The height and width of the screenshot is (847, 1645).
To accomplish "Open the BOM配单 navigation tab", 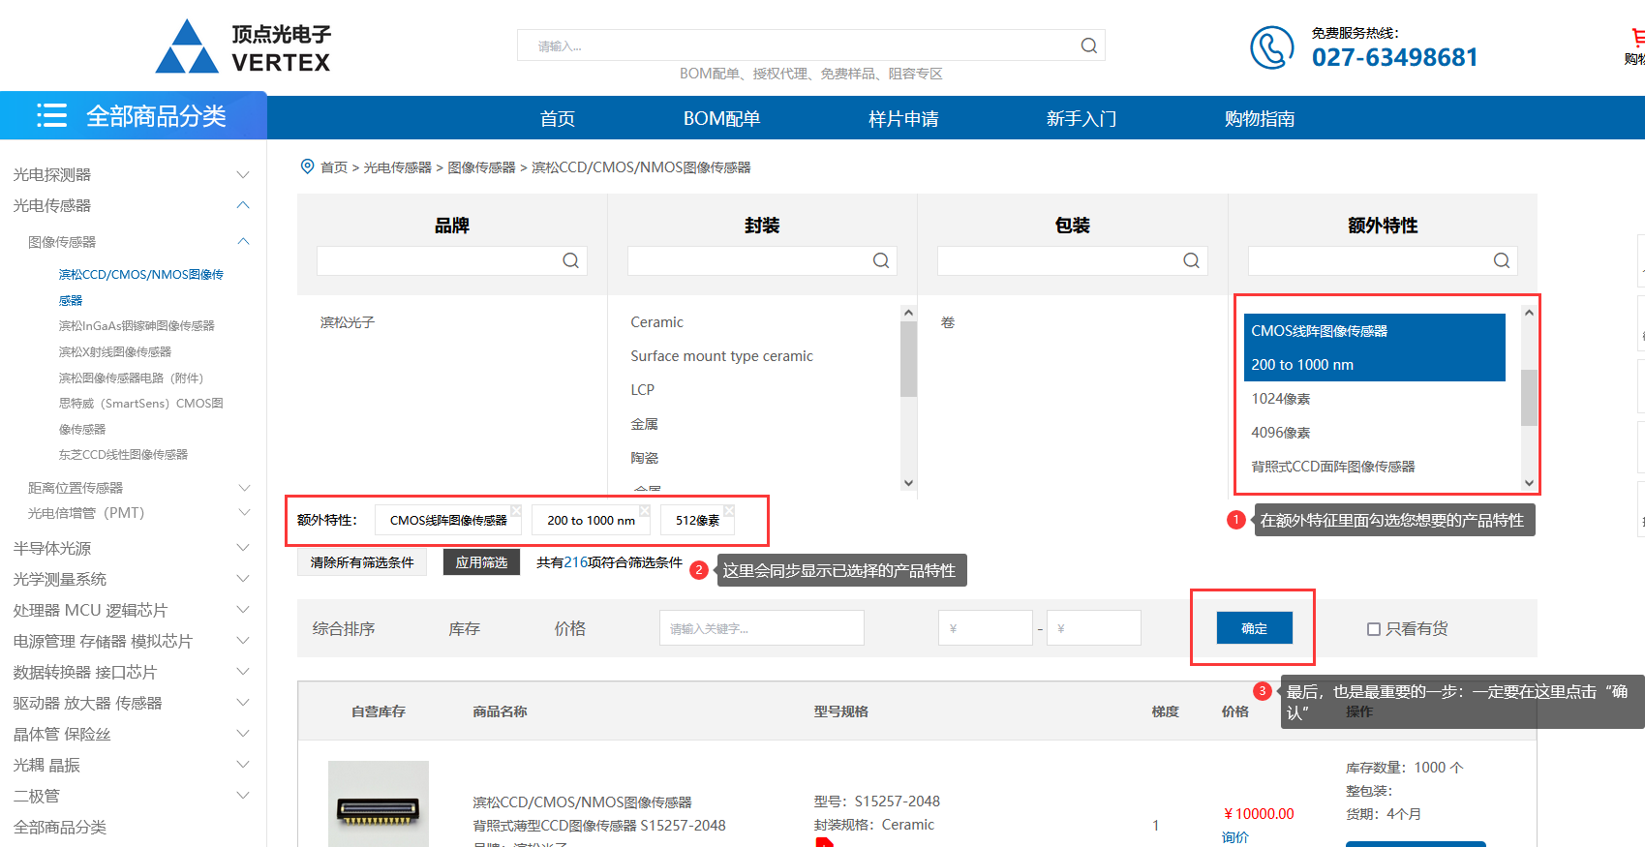I will (x=721, y=118).
